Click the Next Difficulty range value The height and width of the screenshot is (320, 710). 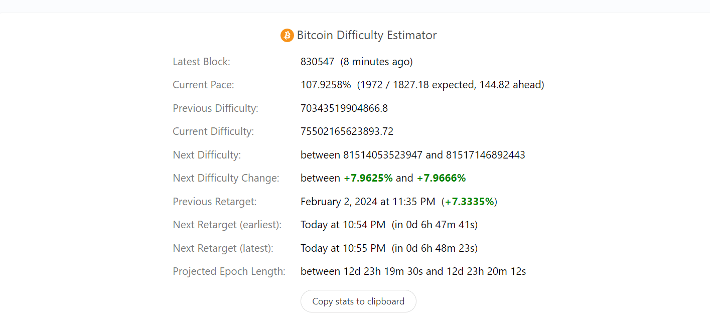(412, 155)
